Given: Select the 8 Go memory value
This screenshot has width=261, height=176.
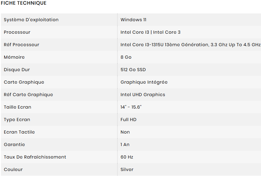Looking at the screenshot, I should pos(126,57).
